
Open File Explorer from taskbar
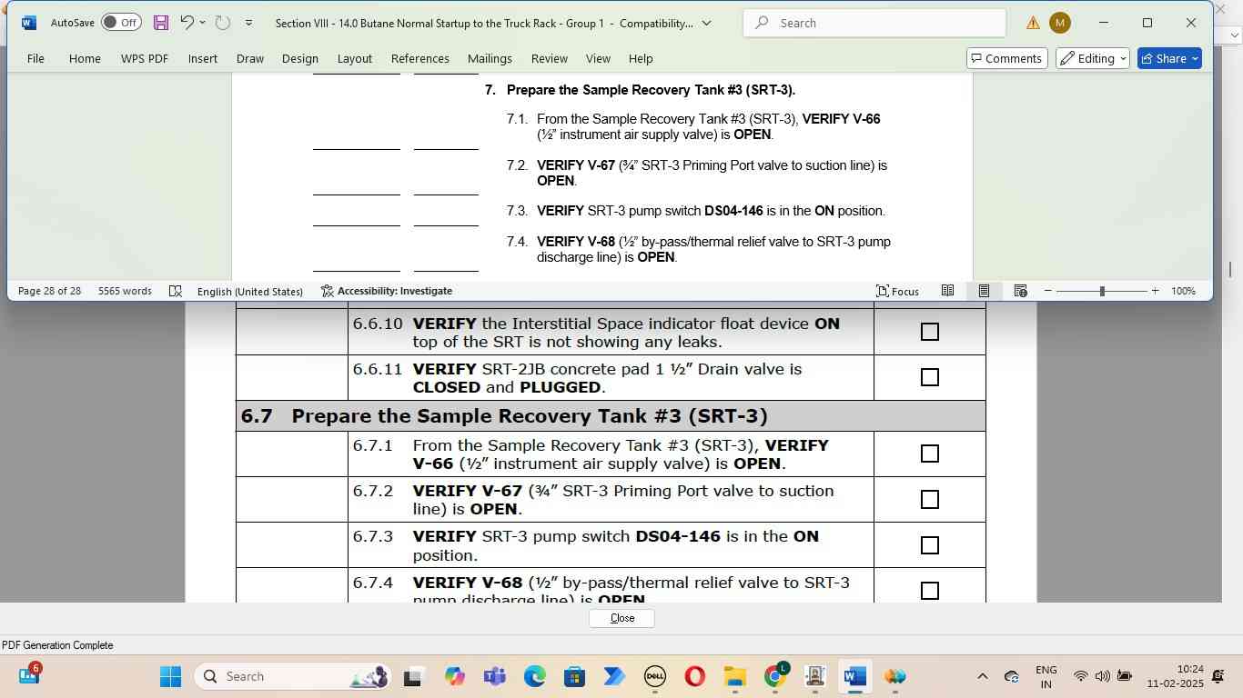coord(734,676)
